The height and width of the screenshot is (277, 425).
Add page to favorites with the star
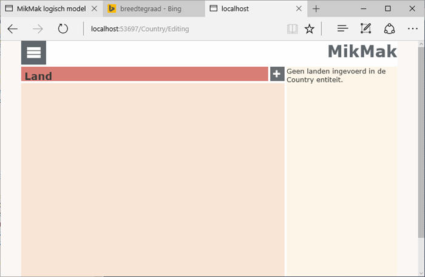[x=310, y=29]
